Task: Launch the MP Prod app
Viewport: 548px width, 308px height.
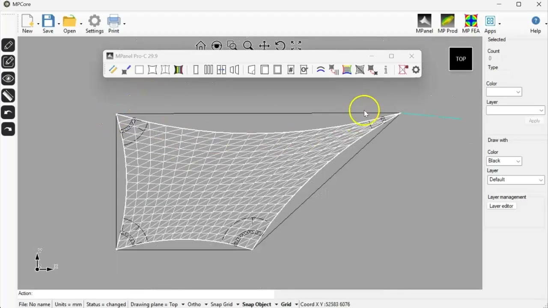Action: (x=447, y=24)
